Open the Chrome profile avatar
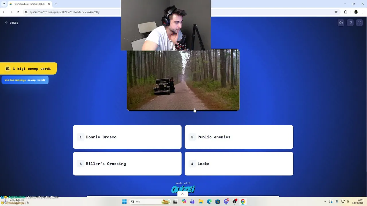Screen dimensions: 367x206 tap(356, 12)
